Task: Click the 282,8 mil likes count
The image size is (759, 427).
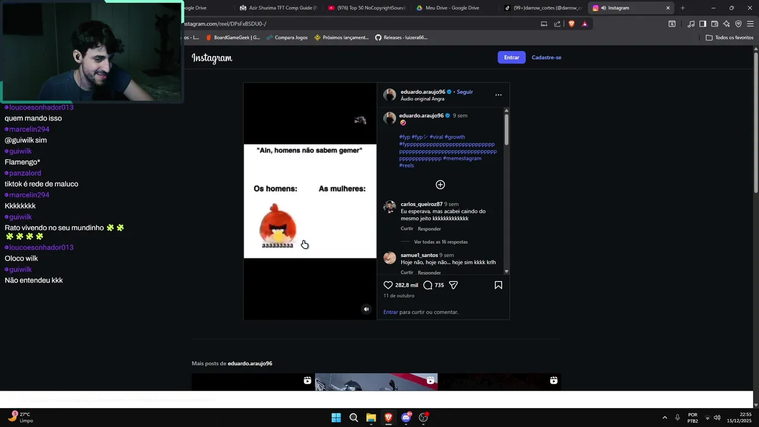Action: (x=407, y=285)
